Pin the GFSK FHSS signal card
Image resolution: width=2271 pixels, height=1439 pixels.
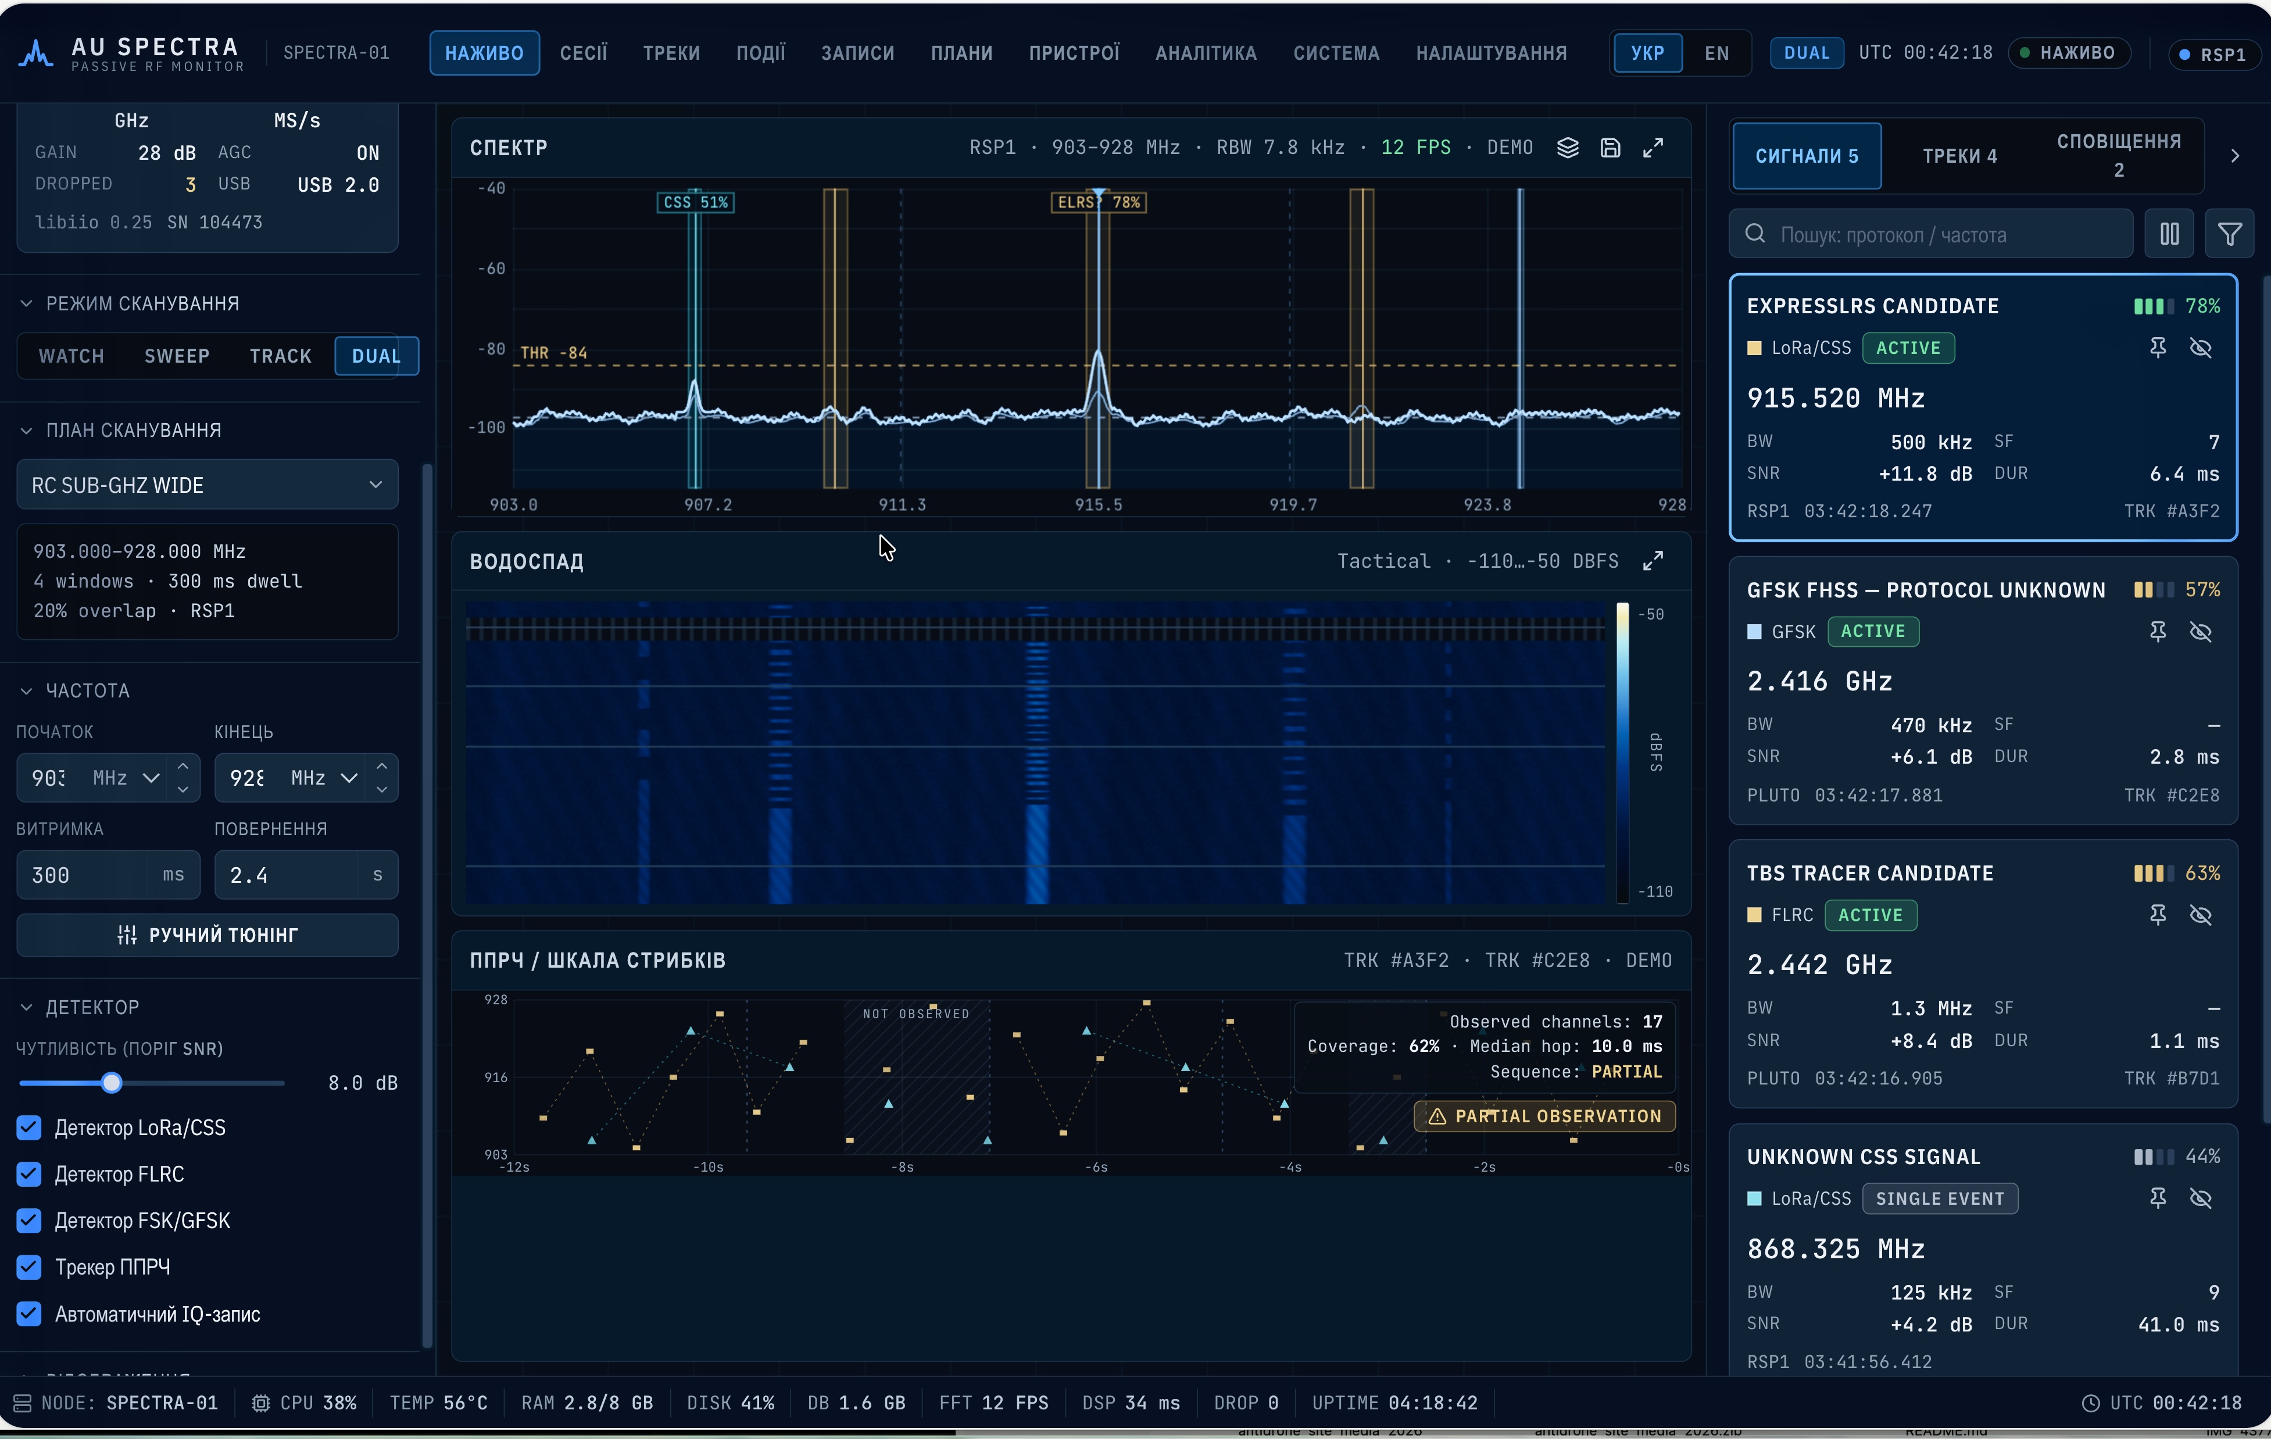[x=2158, y=632]
